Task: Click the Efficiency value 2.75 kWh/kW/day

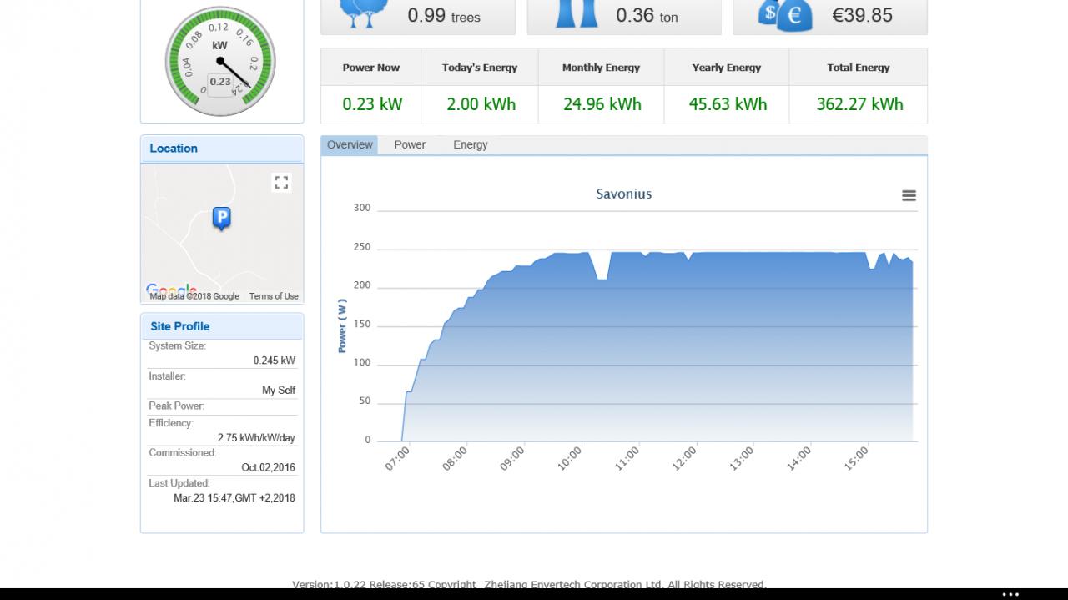Action: coord(256,438)
